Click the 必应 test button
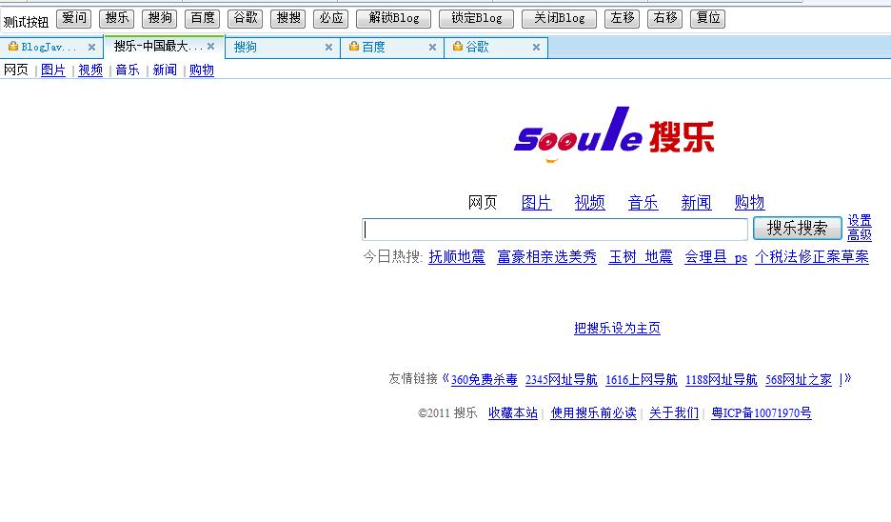 tap(330, 18)
